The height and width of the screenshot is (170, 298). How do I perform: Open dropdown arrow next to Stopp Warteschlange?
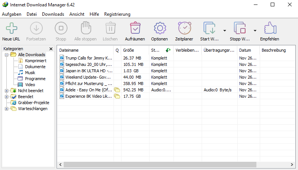pyautogui.click(x=255, y=31)
